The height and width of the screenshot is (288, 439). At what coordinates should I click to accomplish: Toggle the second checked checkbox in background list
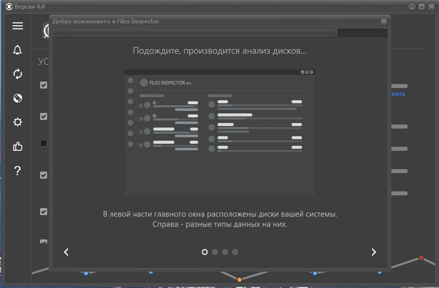pyautogui.click(x=44, y=116)
